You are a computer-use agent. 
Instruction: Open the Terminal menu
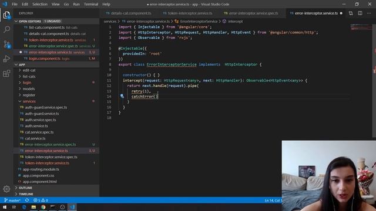(91, 4)
